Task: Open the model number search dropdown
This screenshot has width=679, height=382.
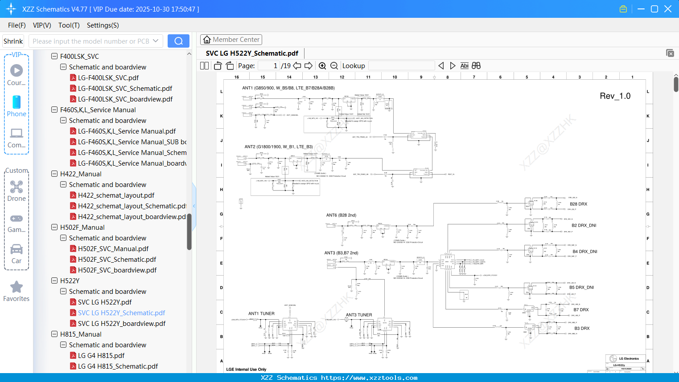Action: (156, 41)
